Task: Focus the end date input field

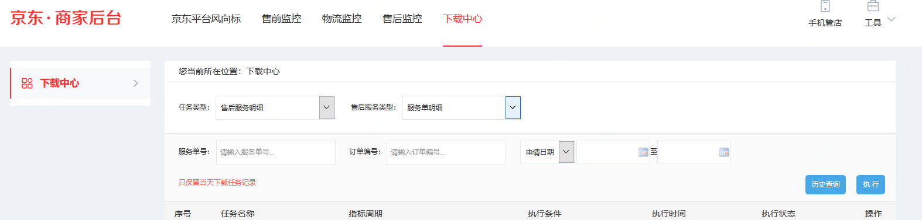Action: coord(694,152)
